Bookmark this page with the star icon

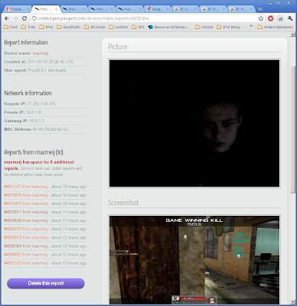click(261, 18)
